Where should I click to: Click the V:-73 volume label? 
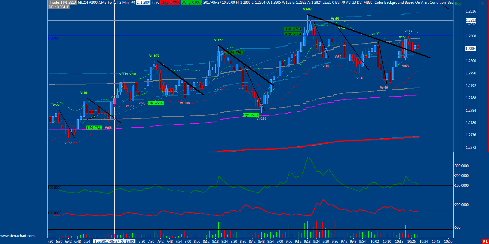point(130,106)
